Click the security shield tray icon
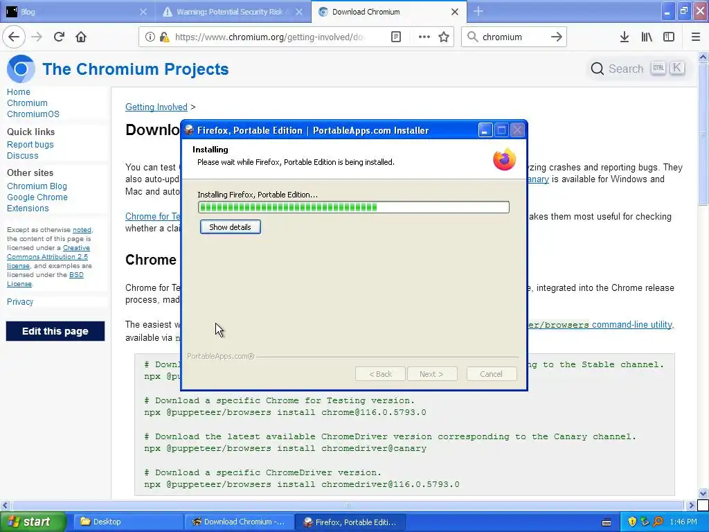This screenshot has height=532, width=709. click(x=632, y=522)
